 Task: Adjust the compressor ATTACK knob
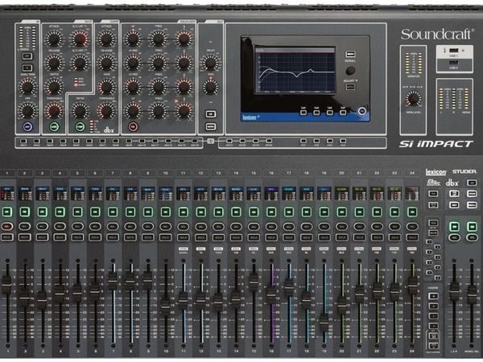pyautogui.click(x=106, y=39)
